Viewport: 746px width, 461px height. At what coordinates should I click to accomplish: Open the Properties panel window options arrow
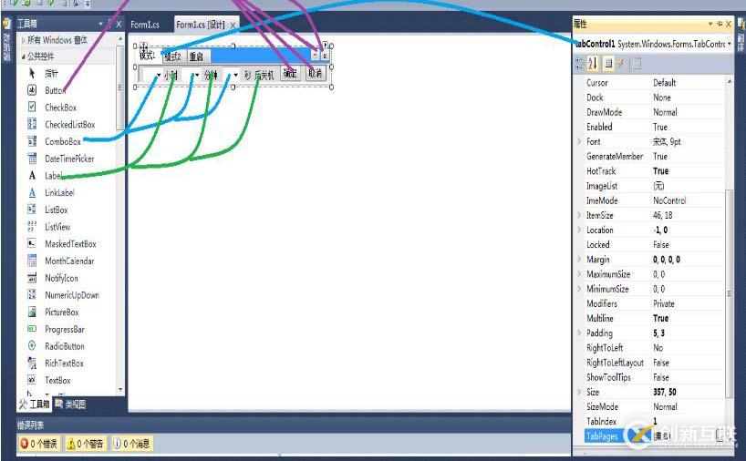point(710,24)
